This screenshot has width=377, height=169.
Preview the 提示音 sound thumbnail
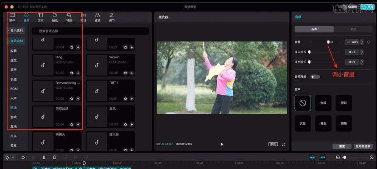point(97,142)
